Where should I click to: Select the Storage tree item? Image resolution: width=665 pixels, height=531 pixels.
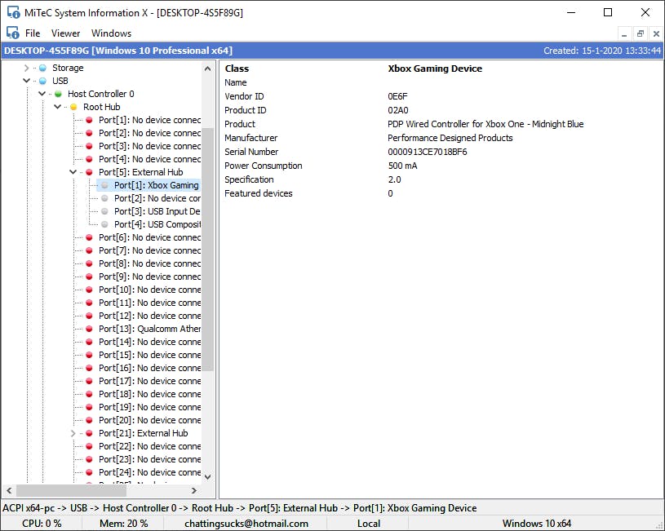(x=68, y=68)
